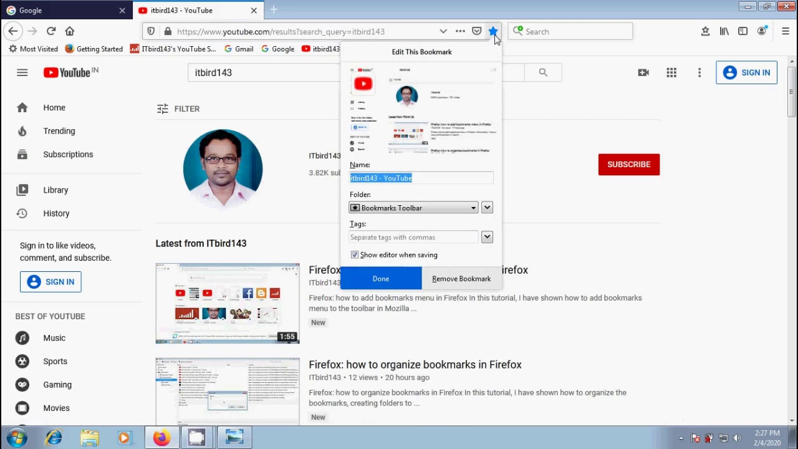798x449 pixels.
Task: Click the bookmark Name text field
Action: point(421,178)
